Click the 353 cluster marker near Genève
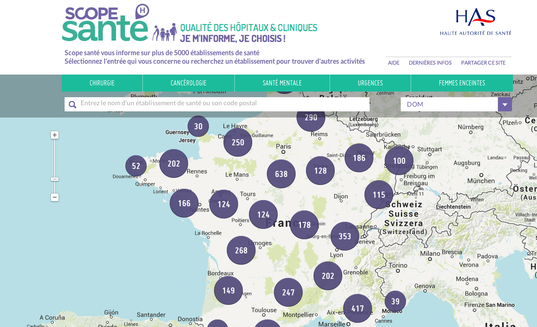The height and width of the screenshot is (327, 537). pos(345,236)
